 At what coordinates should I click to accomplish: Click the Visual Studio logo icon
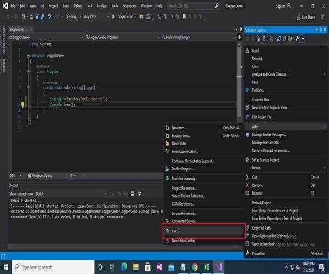click(5, 6)
